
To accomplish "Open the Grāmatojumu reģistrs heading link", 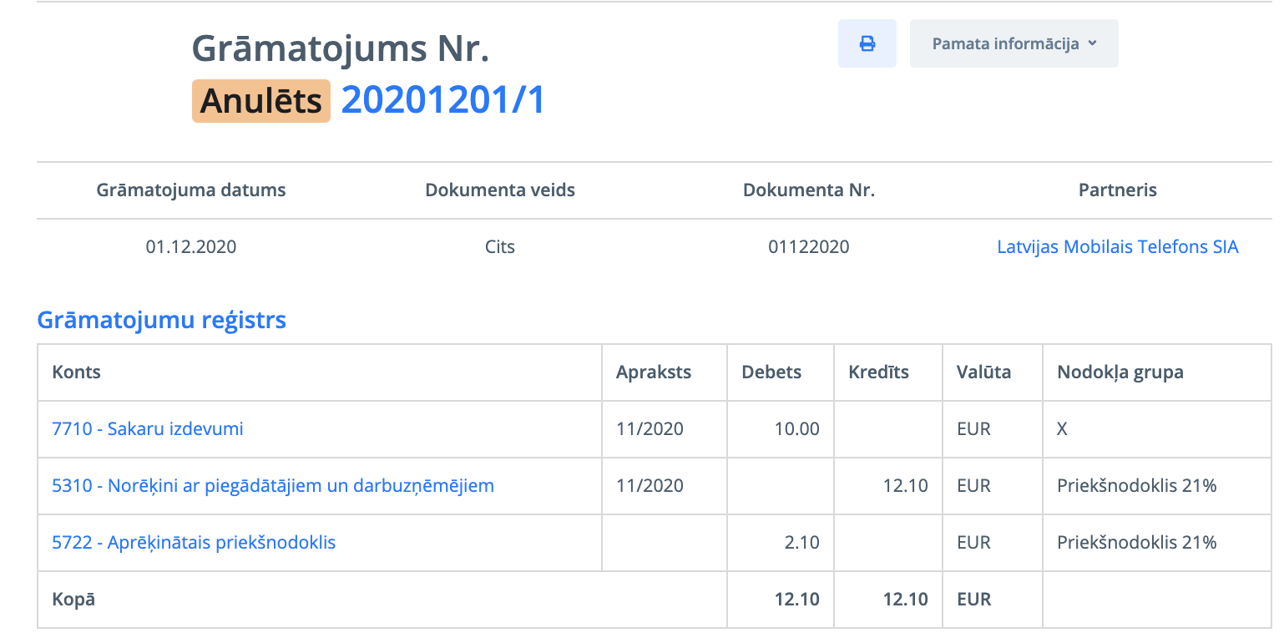I will tap(162, 320).
